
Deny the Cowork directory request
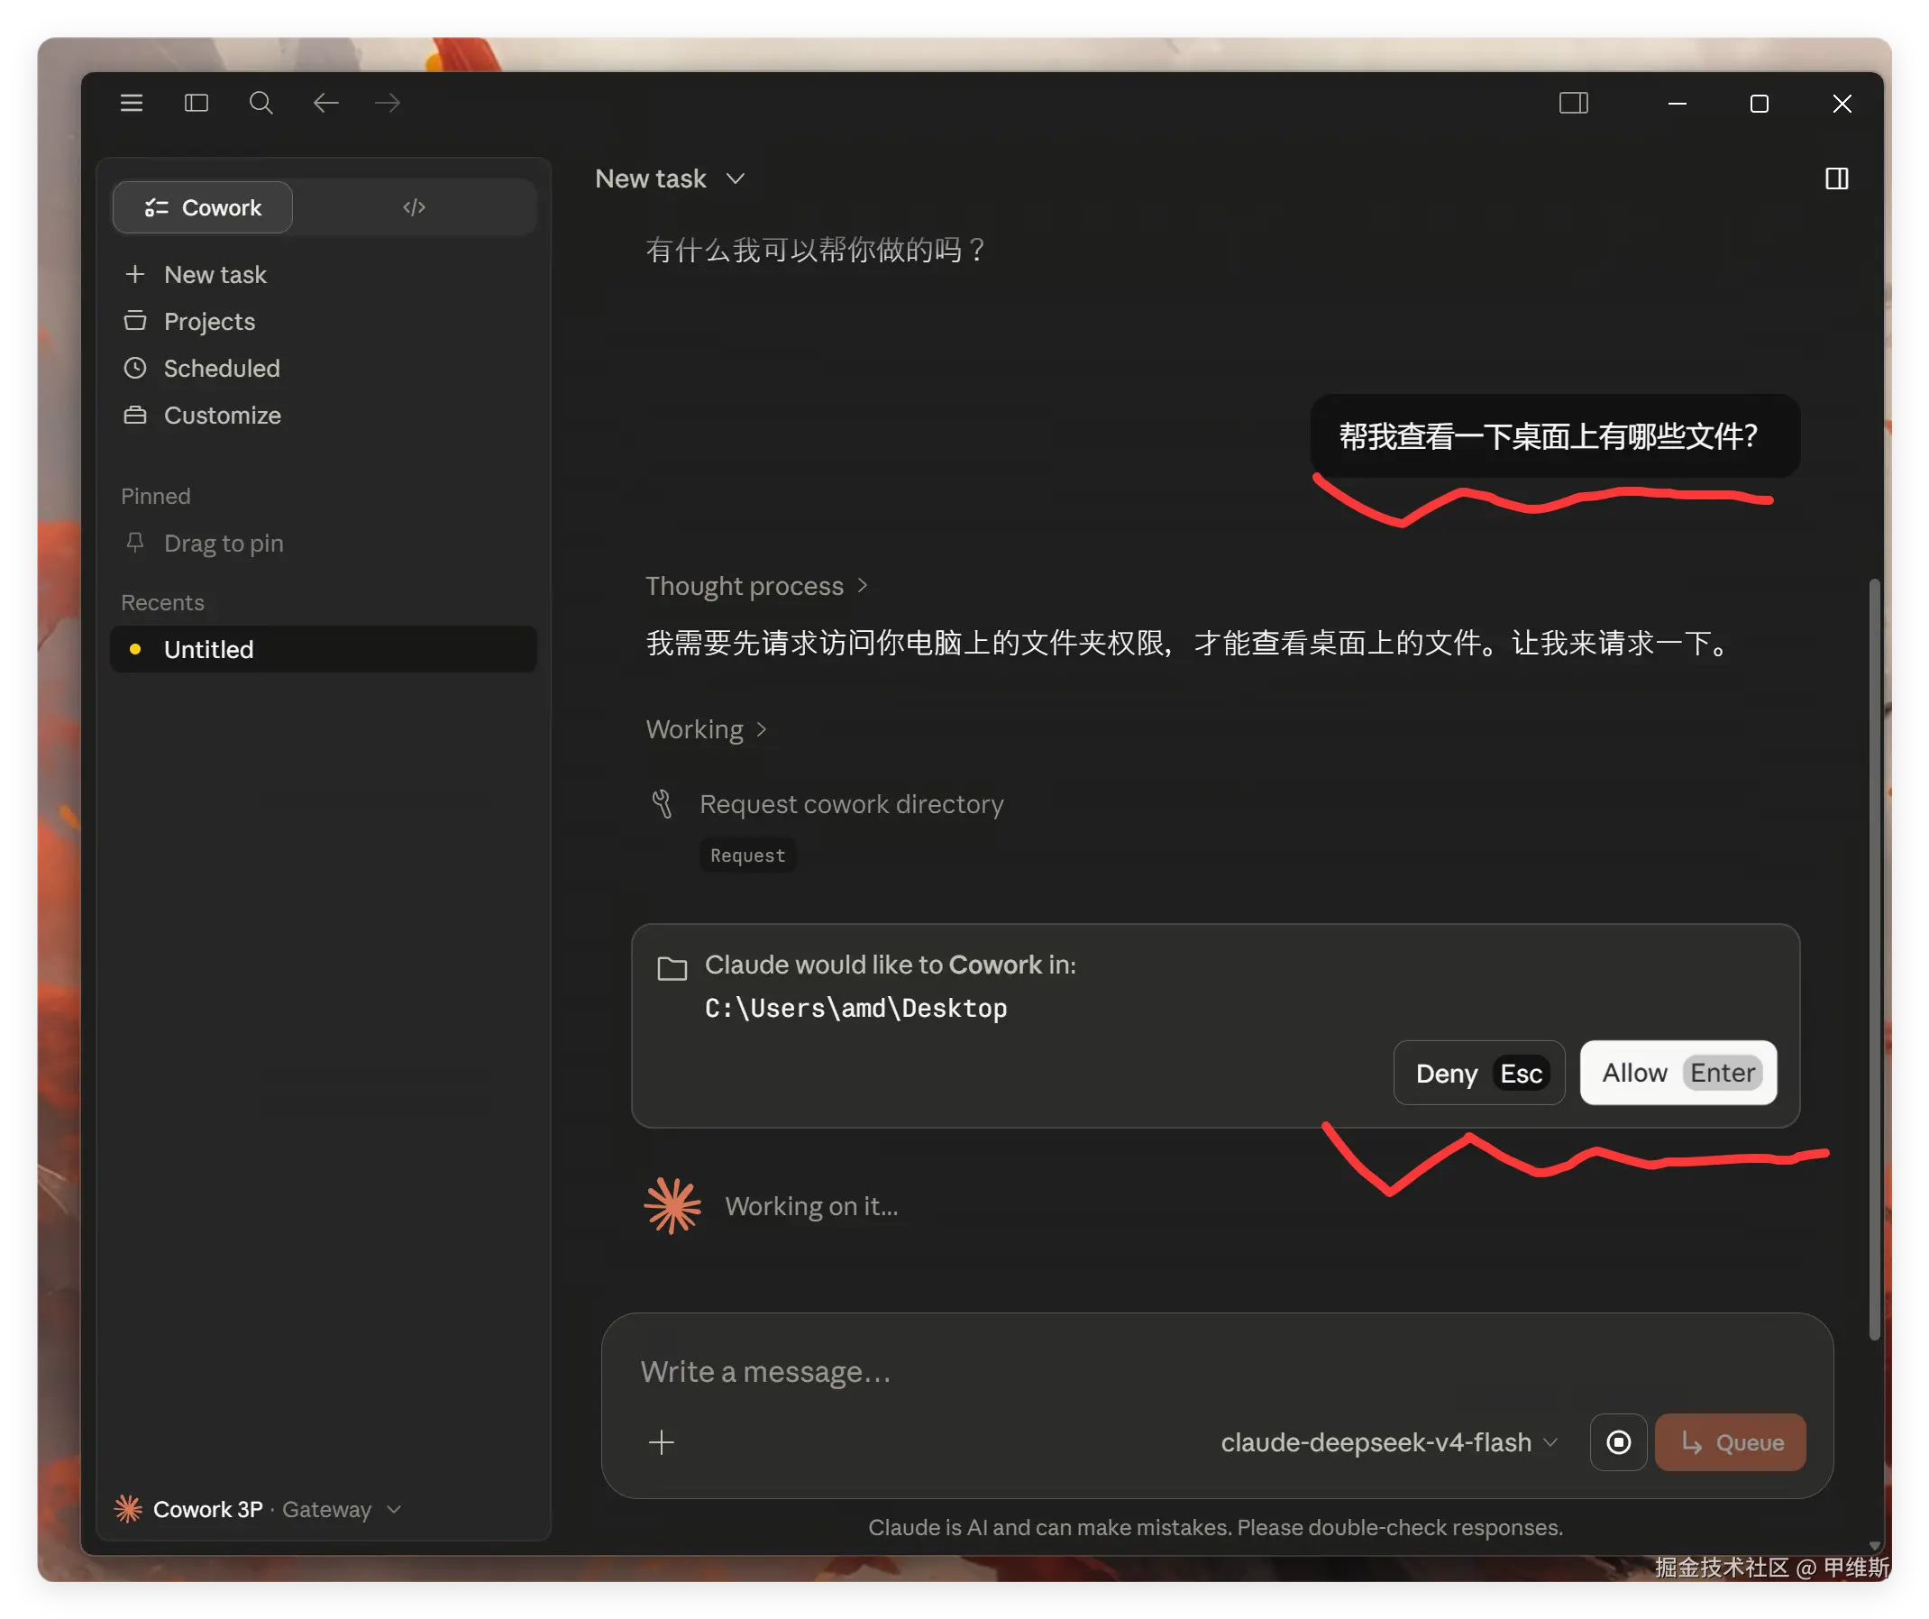point(1479,1074)
